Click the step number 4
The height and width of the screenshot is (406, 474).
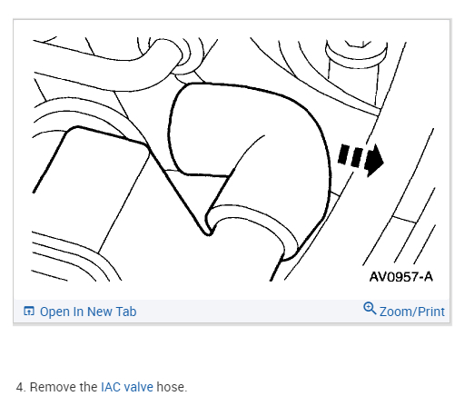[21, 387]
